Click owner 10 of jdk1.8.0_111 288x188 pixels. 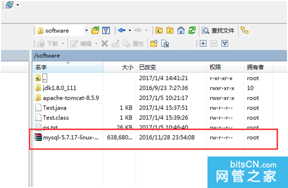click(x=250, y=88)
